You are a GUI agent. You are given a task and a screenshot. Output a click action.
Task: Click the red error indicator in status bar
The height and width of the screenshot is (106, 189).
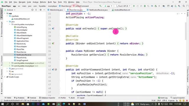(x=187, y=101)
